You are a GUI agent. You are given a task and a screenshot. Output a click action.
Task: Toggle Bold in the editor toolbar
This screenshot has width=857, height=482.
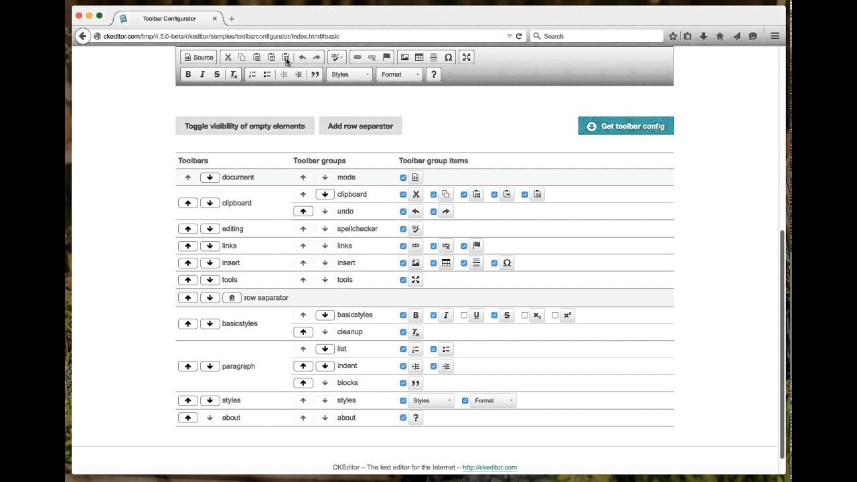tap(188, 74)
